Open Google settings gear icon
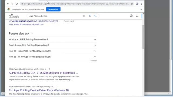The height and width of the screenshot is (97, 173). click(x=131, y=16)
